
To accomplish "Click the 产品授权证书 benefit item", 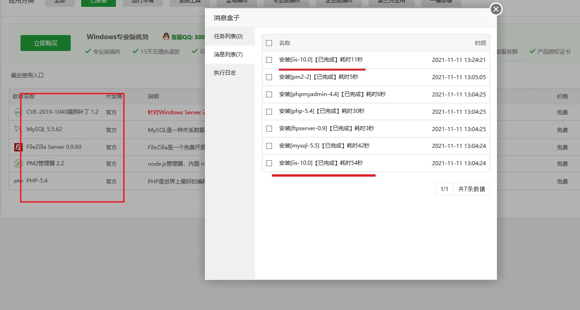I will 550,51.
